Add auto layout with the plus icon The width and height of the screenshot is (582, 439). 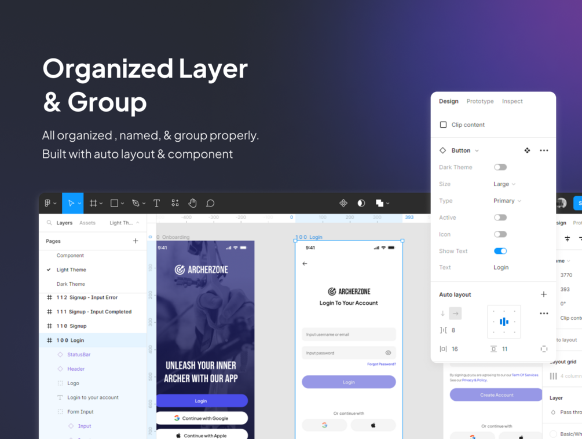(544, 294)
